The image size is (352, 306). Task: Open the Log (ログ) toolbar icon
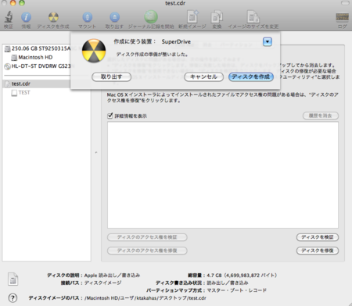click(343, 17)
